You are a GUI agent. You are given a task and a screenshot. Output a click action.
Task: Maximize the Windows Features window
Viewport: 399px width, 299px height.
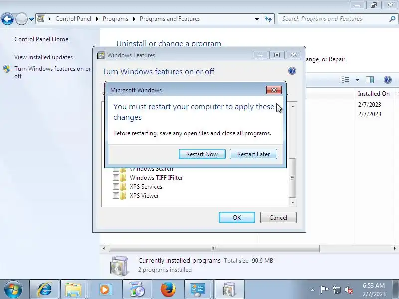pos(277,55)
